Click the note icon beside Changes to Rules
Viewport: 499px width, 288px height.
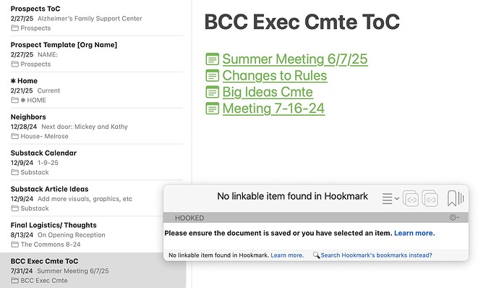pyautogui.click(x=213, y=75)
